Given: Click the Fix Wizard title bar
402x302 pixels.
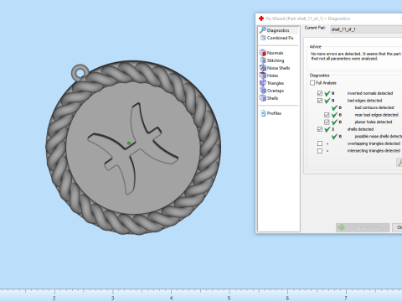Looking at the screenshot, I should 329,18.
